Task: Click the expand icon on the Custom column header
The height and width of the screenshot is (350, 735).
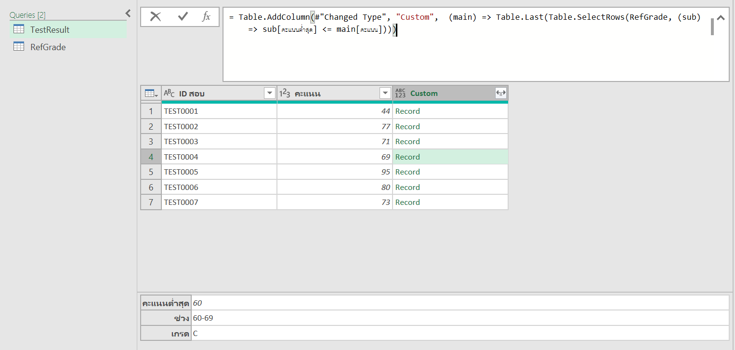Action: pyautogui.click(x=501, y=93)
